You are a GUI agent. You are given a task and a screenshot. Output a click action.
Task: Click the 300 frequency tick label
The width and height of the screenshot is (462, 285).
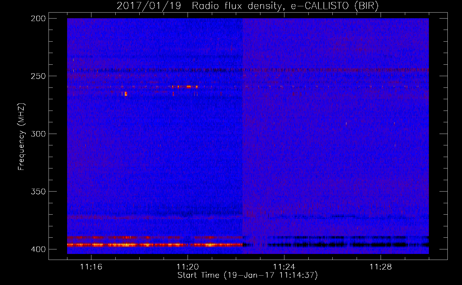[x=38, y=134]
